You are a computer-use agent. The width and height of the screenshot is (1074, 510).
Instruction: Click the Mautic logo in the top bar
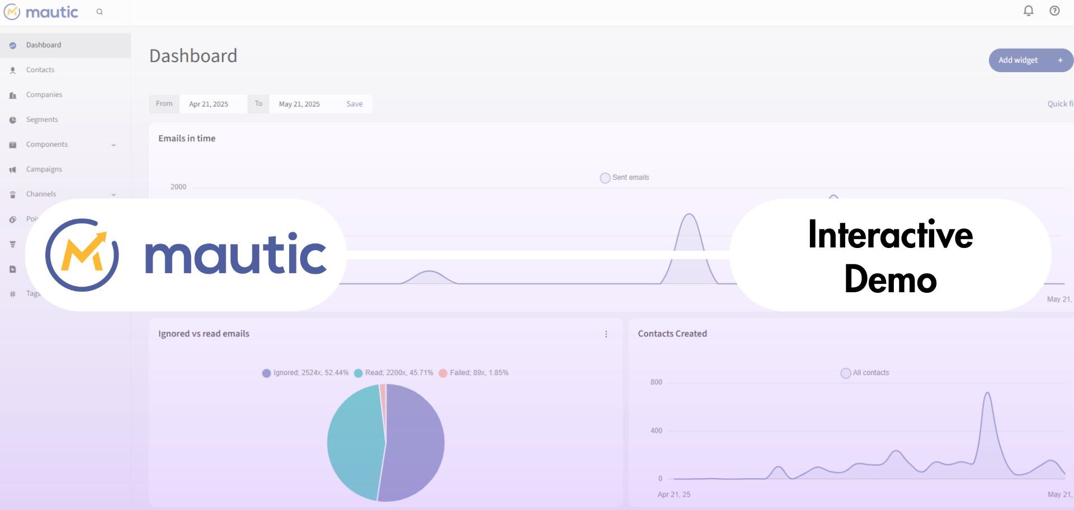[41, 12]
